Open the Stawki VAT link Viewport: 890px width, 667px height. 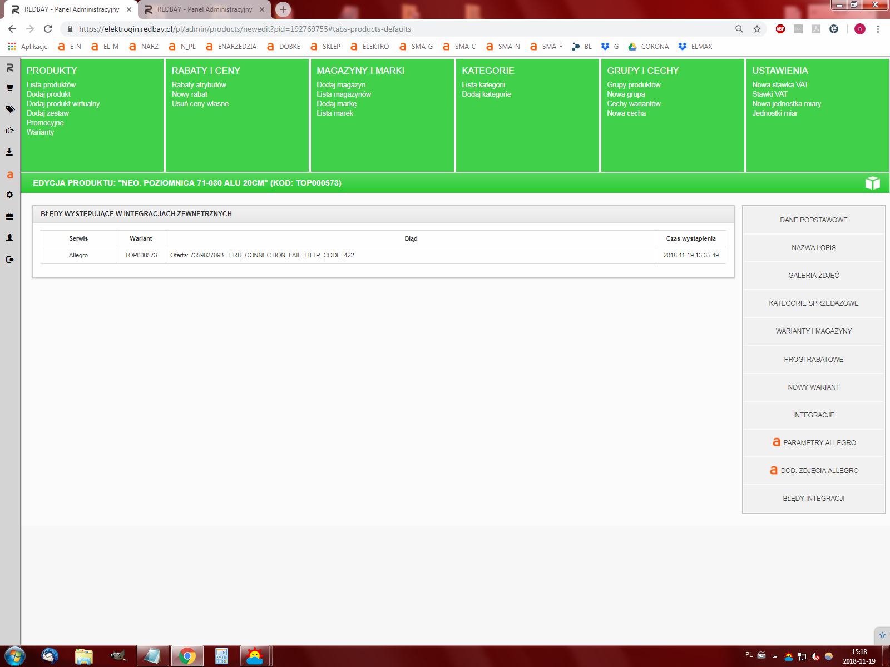[x=769, y=94]
